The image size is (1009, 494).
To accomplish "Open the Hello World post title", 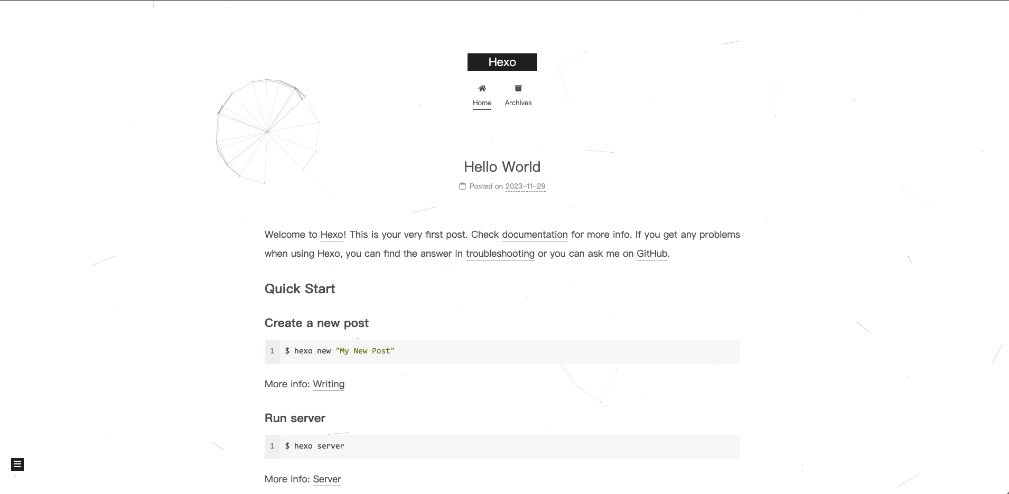I will pos(502,167).
